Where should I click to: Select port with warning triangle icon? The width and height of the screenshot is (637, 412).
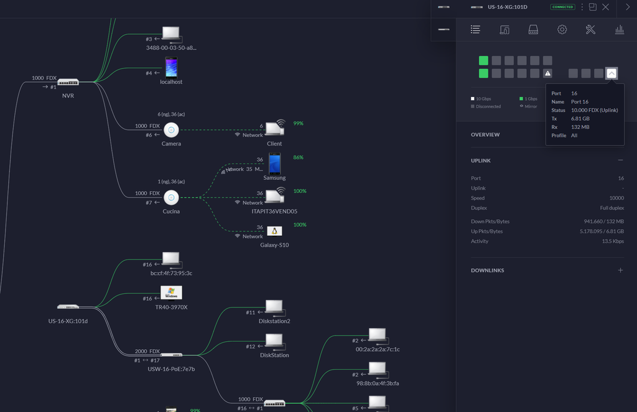[547, 73]
